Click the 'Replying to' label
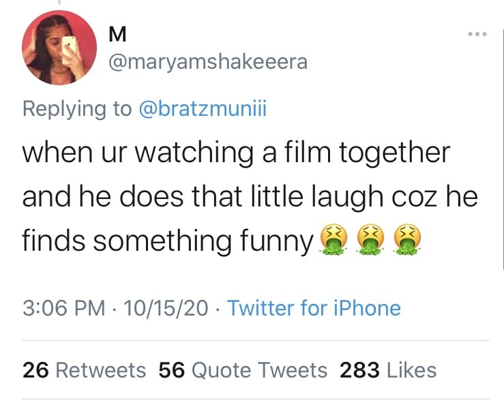Screen dimensions: 504x400 77,108
